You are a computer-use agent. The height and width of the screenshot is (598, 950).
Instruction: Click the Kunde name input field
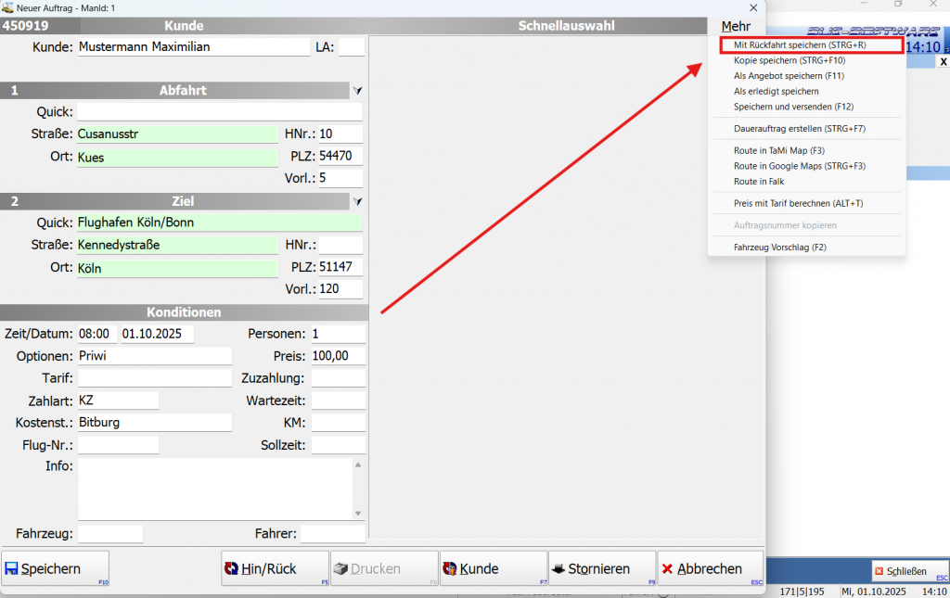tap(193, 46)
